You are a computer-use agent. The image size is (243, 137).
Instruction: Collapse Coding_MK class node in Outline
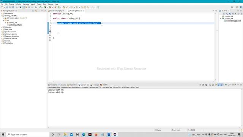click(x=221, y=19)
